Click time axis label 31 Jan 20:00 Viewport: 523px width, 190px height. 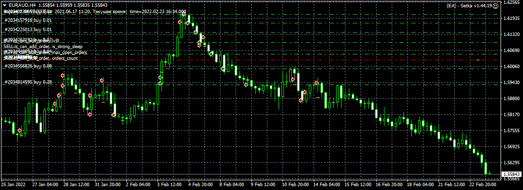[x=108, y=184]
